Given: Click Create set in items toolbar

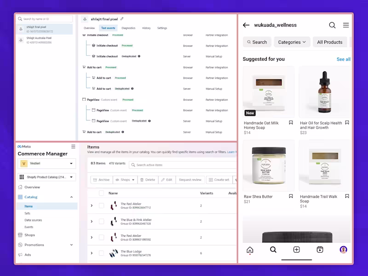Looking at the screenshot, I should pos(219,180).
